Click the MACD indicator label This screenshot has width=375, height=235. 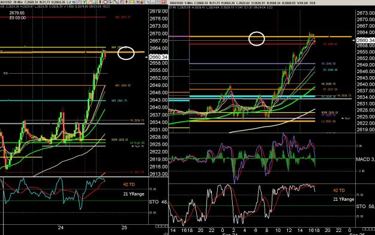[x=365, y=159]
